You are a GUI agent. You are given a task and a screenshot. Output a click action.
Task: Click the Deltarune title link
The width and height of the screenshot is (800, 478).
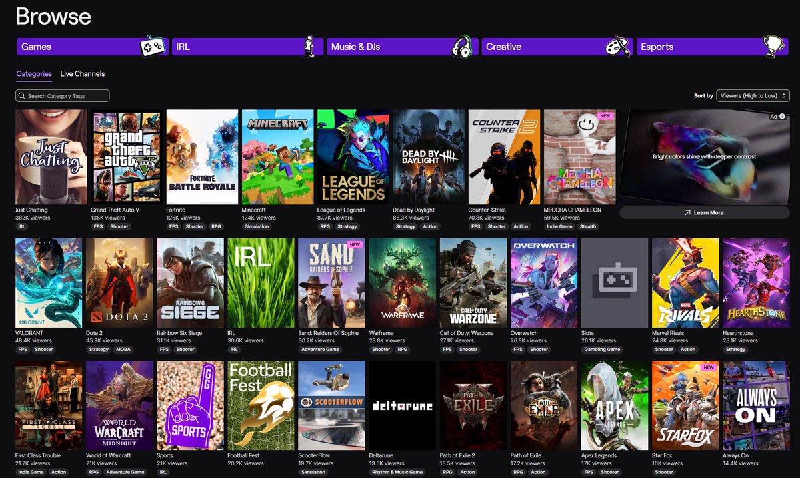pos(381,456)
